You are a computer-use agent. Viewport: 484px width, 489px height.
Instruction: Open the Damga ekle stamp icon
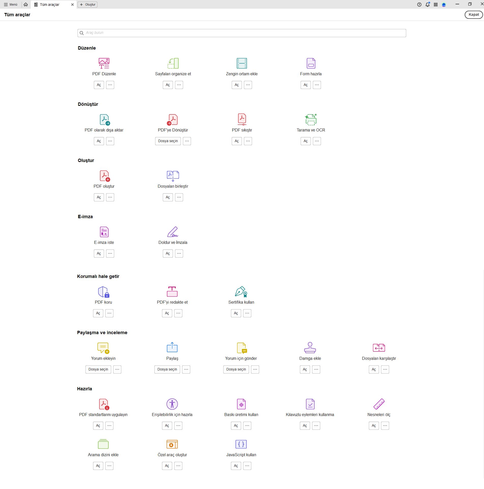click(x=310, y=348)
